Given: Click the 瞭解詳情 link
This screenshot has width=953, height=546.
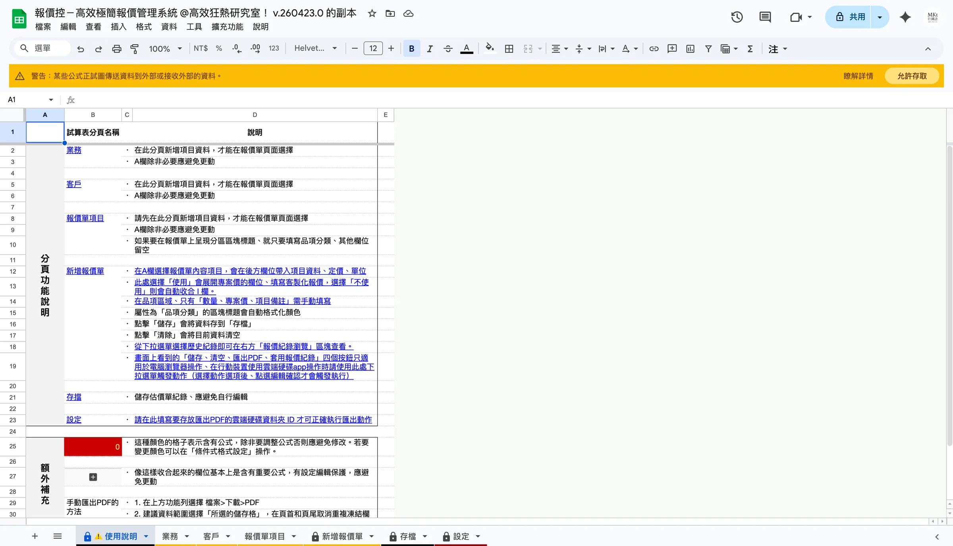Looking at the screenshot, I should 858,76.
